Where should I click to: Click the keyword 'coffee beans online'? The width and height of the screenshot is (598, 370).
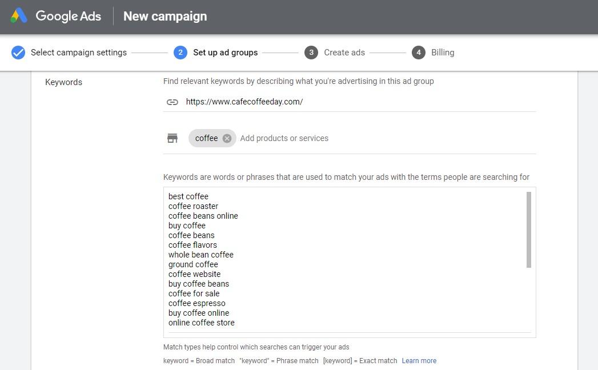pyautogui.click(x=203, y=216)
